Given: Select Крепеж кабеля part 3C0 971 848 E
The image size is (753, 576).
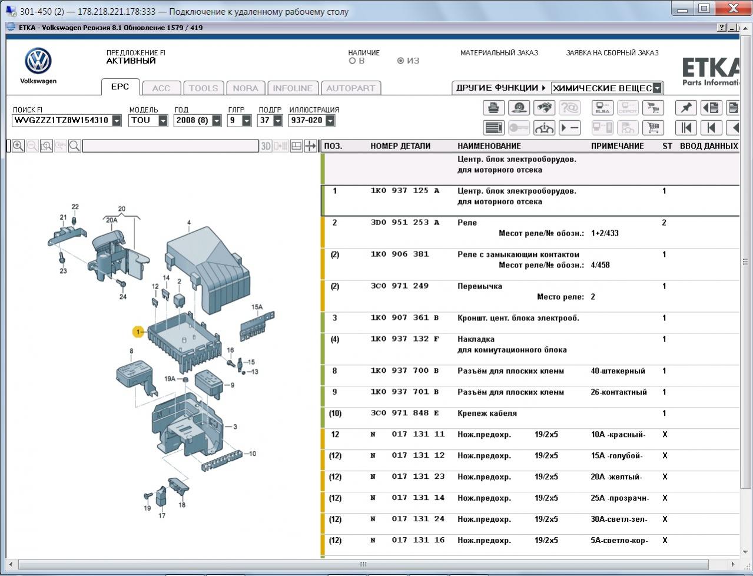Looking at the screenshot, I should [530, 418].
